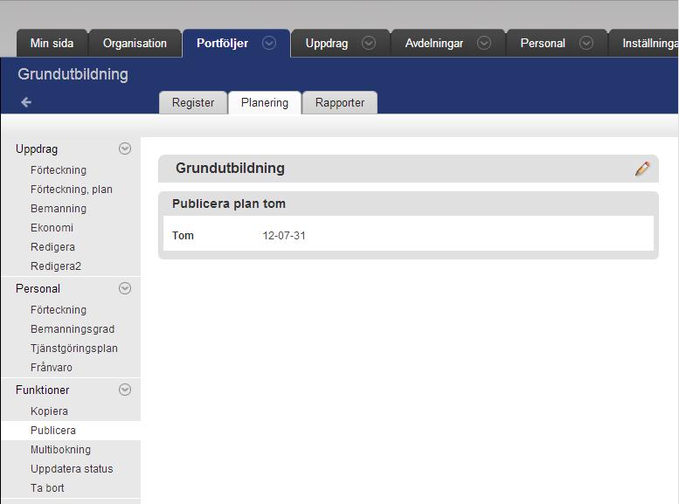Open the Organisation tab
Viewport: 679px width, 504px height.
tap(135, 44)
